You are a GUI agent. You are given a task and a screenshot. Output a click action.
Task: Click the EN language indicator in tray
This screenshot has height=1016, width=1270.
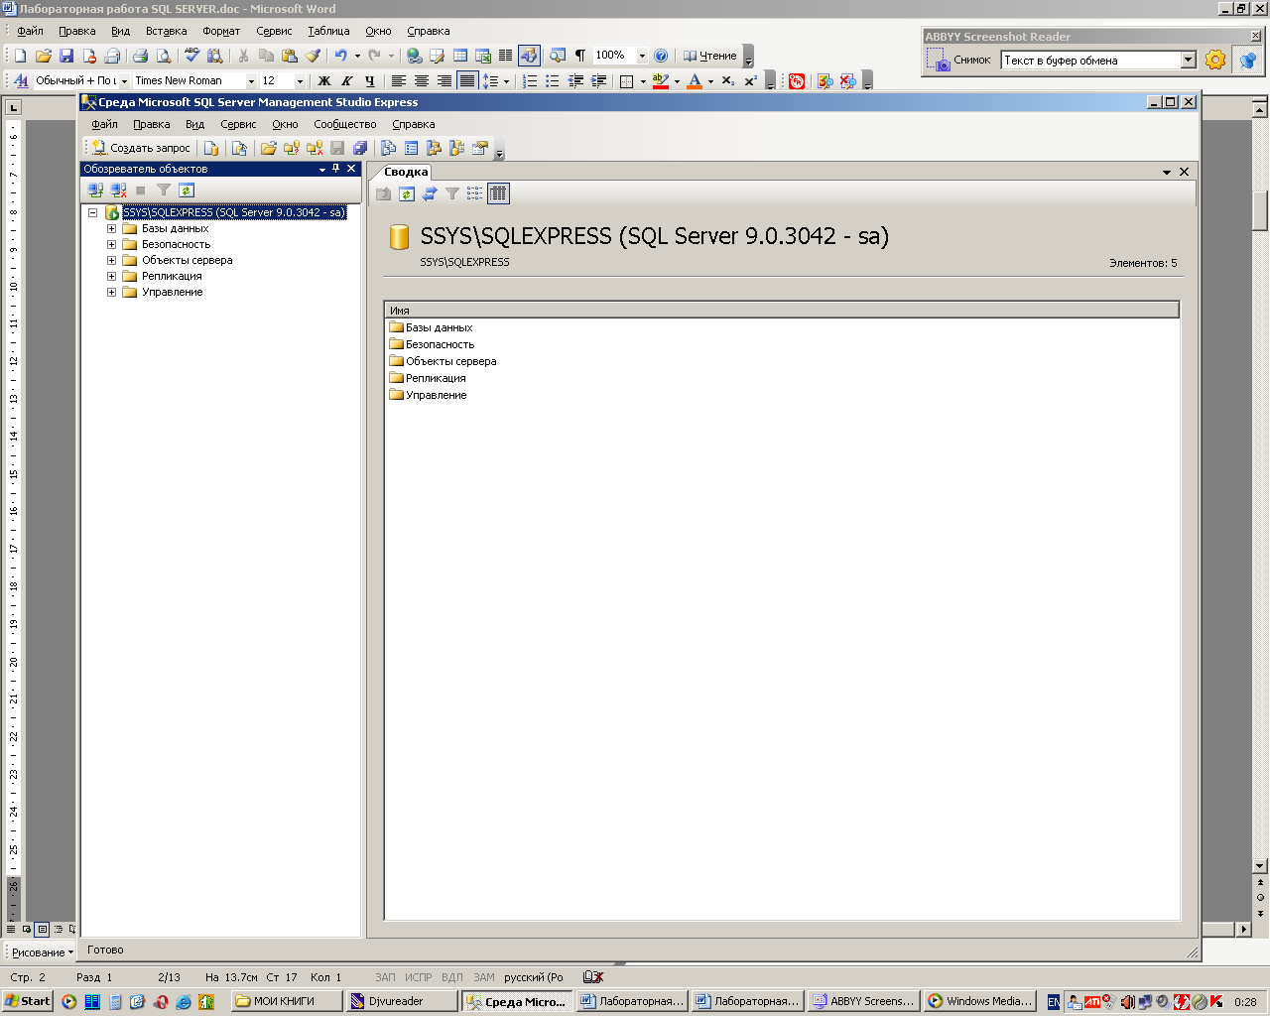1054,1002
